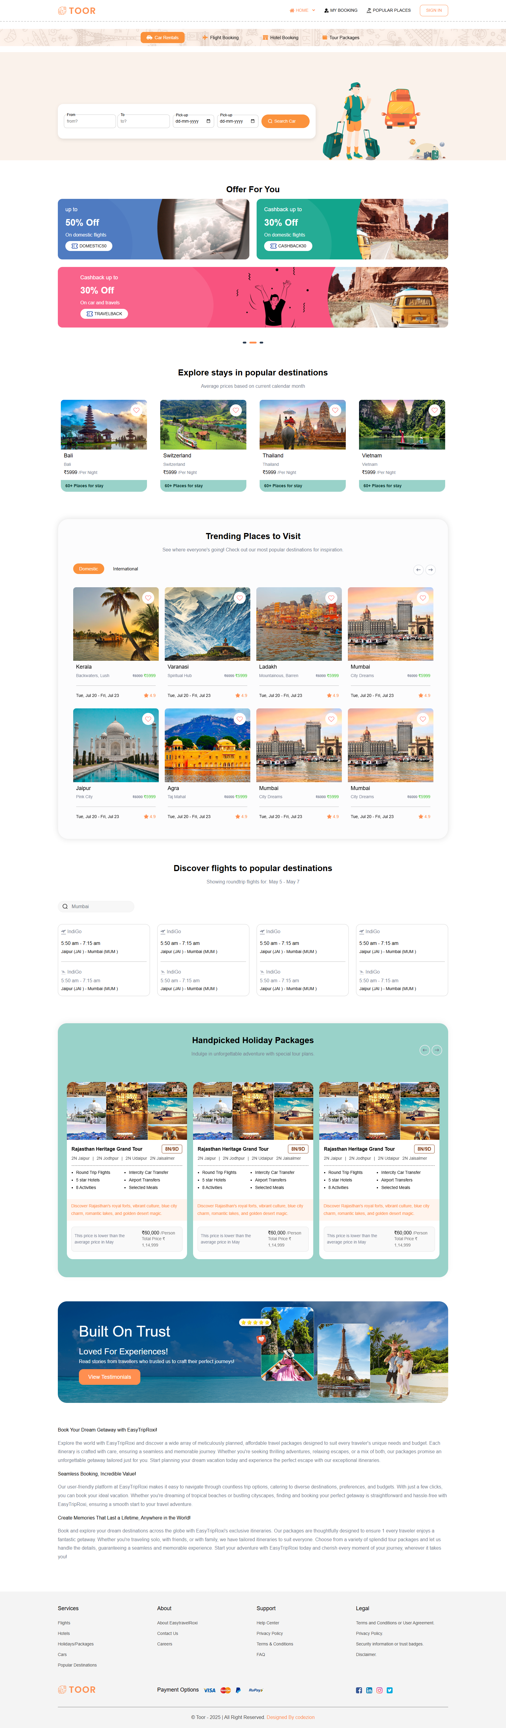506x1728 pixels.
Task: Open the Ladakh trending place photo
Action: click(x=299, y=624)
